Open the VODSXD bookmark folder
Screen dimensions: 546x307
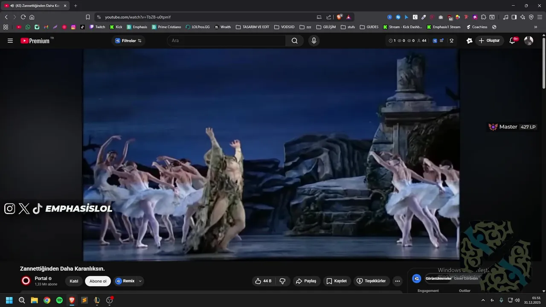tap(284, 27)
